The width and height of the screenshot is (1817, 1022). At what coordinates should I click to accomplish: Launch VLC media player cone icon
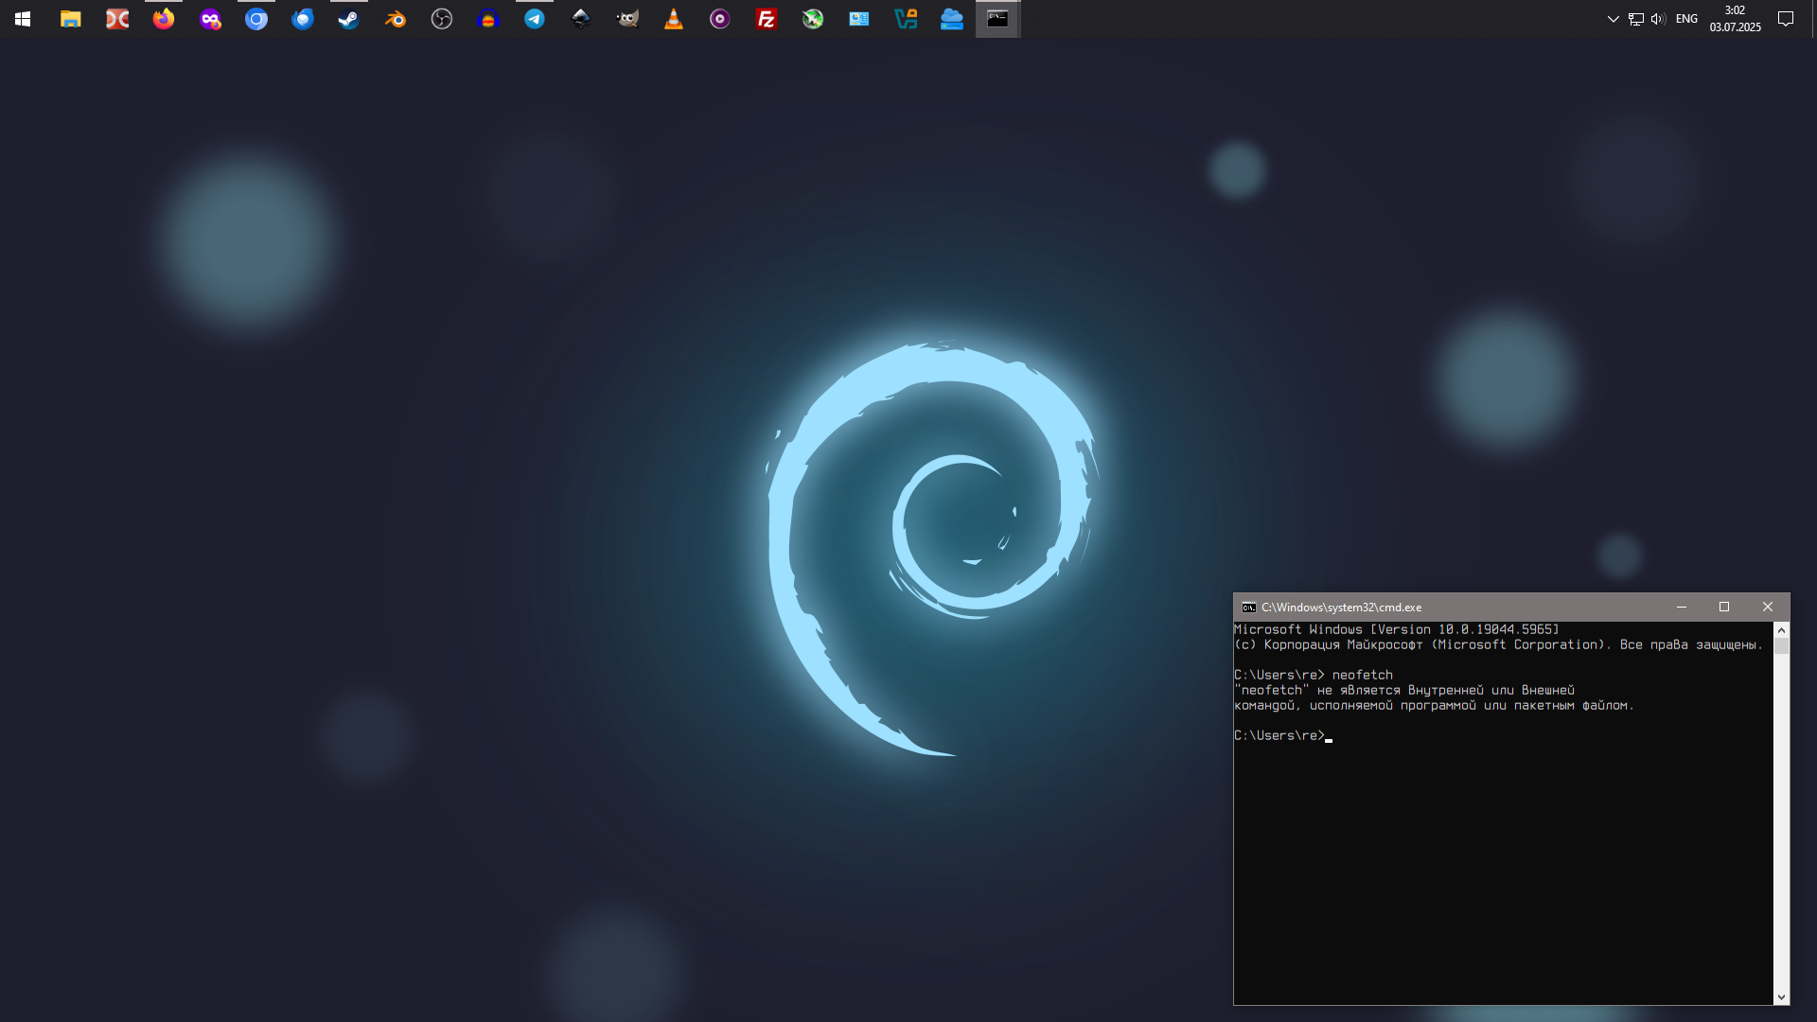(x=674, y=19)
